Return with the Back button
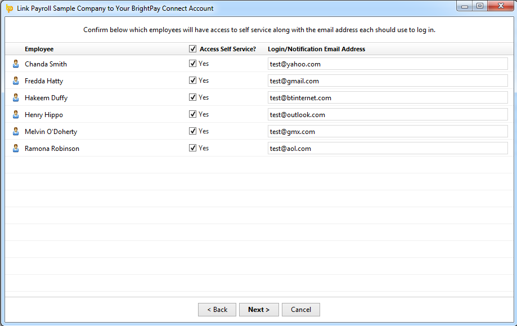This screenshot has width=517, height=326. click(x=217, y=310)
